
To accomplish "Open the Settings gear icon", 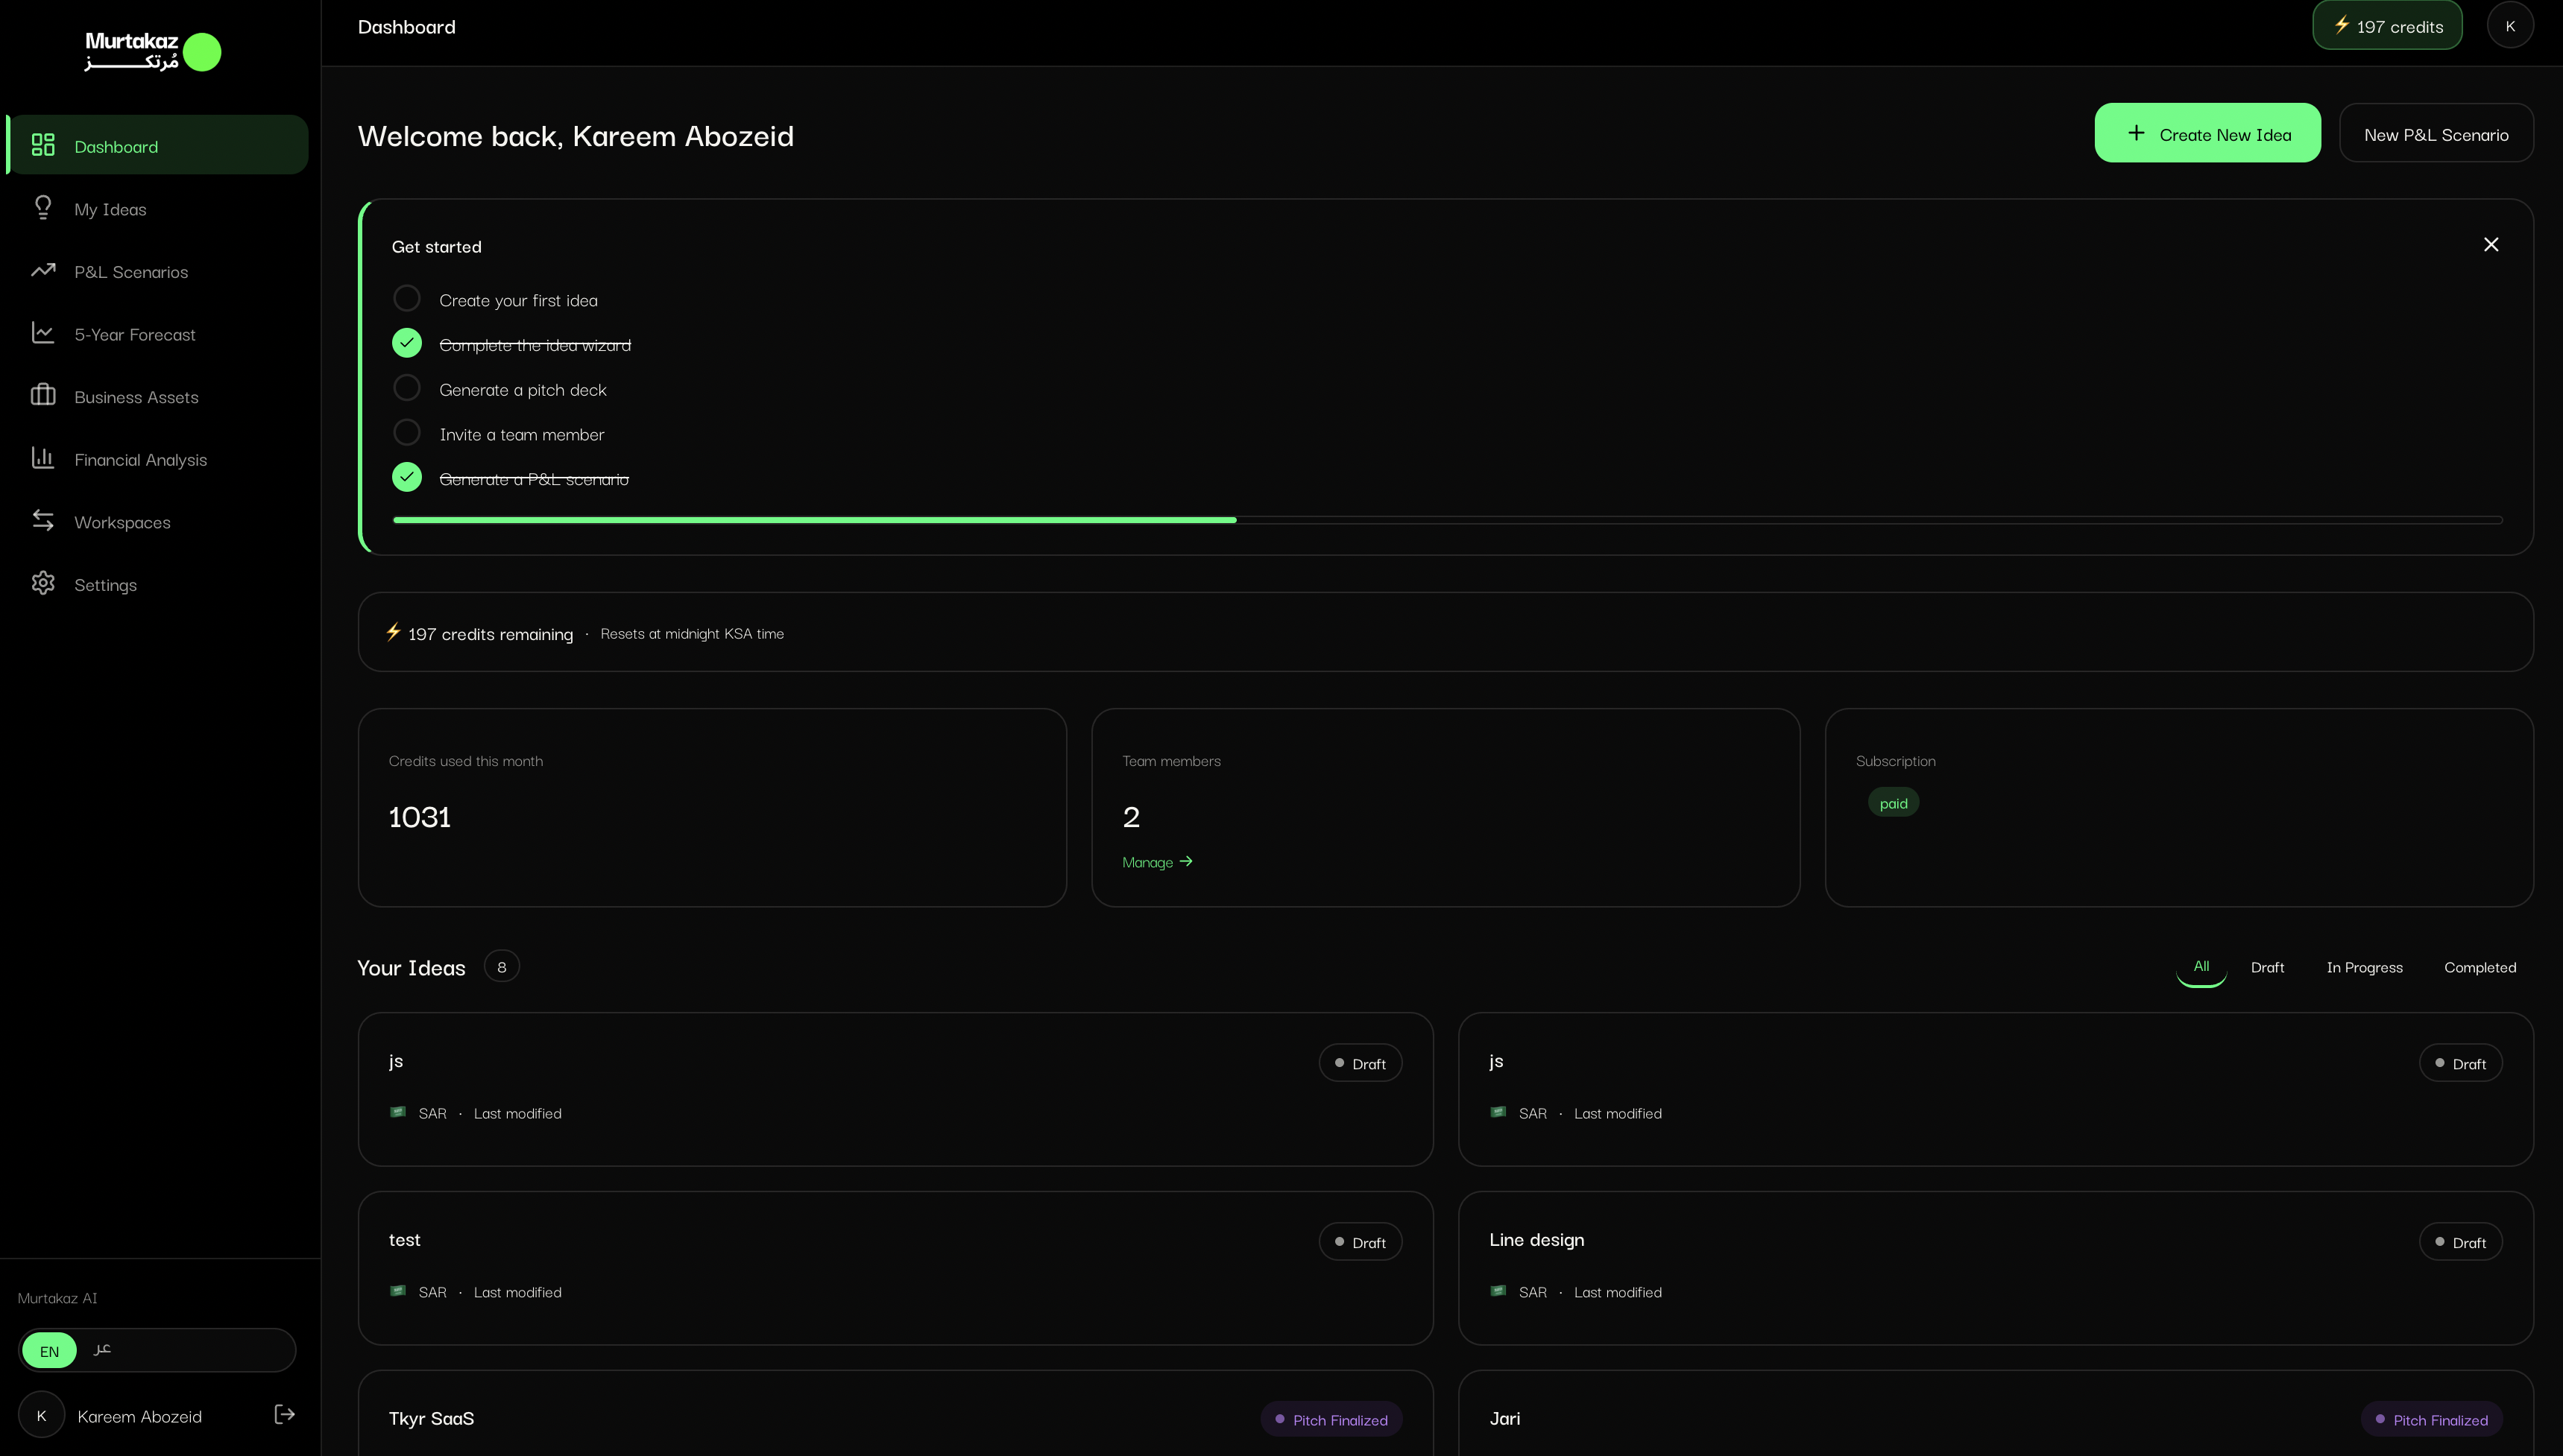I will [43, 583].
